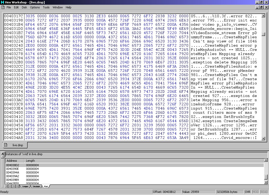Click the file icon on the live.dmp tab
The image size is (269, 195).
point(6,145)
